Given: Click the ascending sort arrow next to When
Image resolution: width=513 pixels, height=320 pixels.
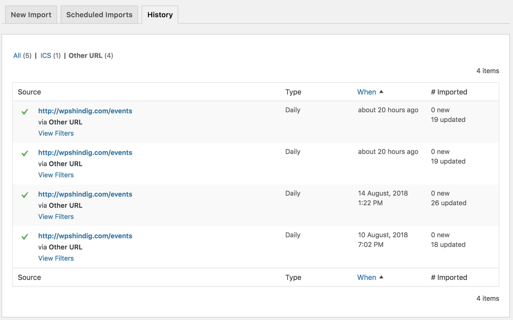Looking at the screenshot, I should tap(381, 92).
